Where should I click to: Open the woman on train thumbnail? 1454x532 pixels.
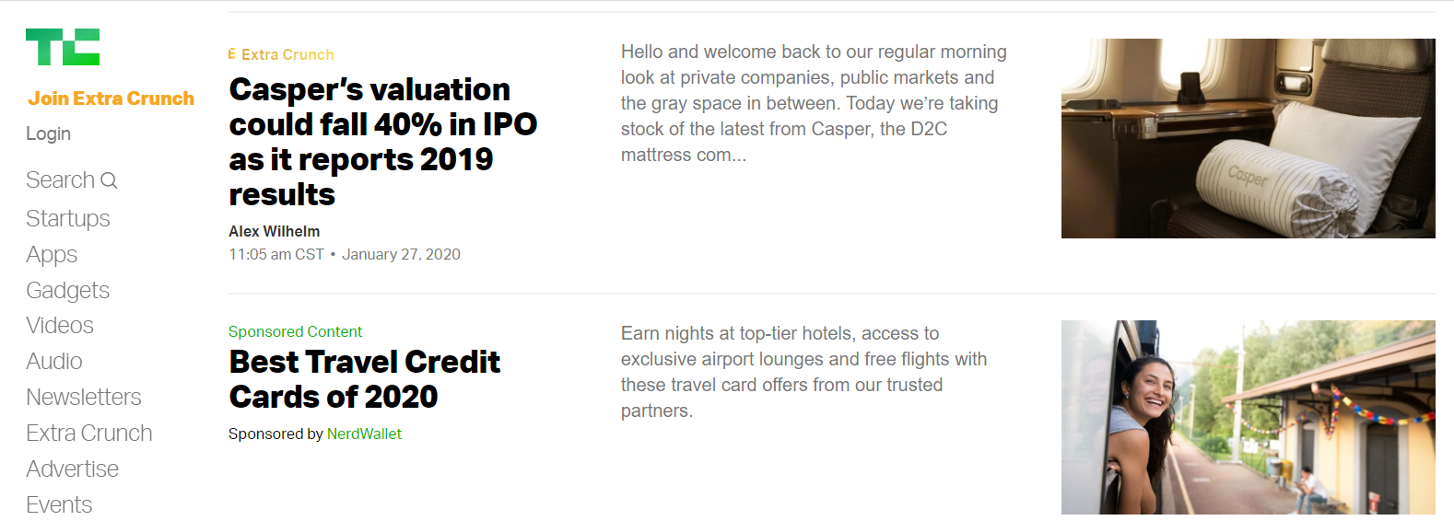1249,417
